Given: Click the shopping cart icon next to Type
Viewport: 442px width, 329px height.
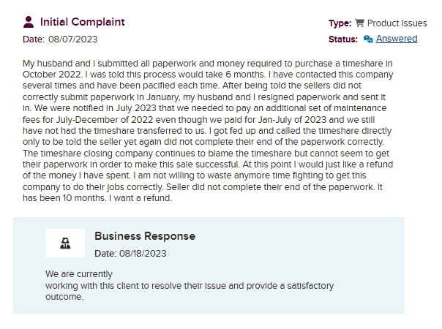Looking at the screenshot, I should [359, 23].
